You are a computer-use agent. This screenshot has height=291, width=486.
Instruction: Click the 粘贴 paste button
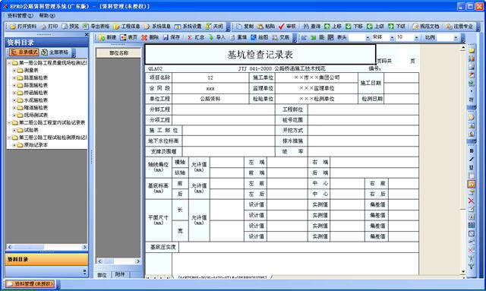pos(266,27)
